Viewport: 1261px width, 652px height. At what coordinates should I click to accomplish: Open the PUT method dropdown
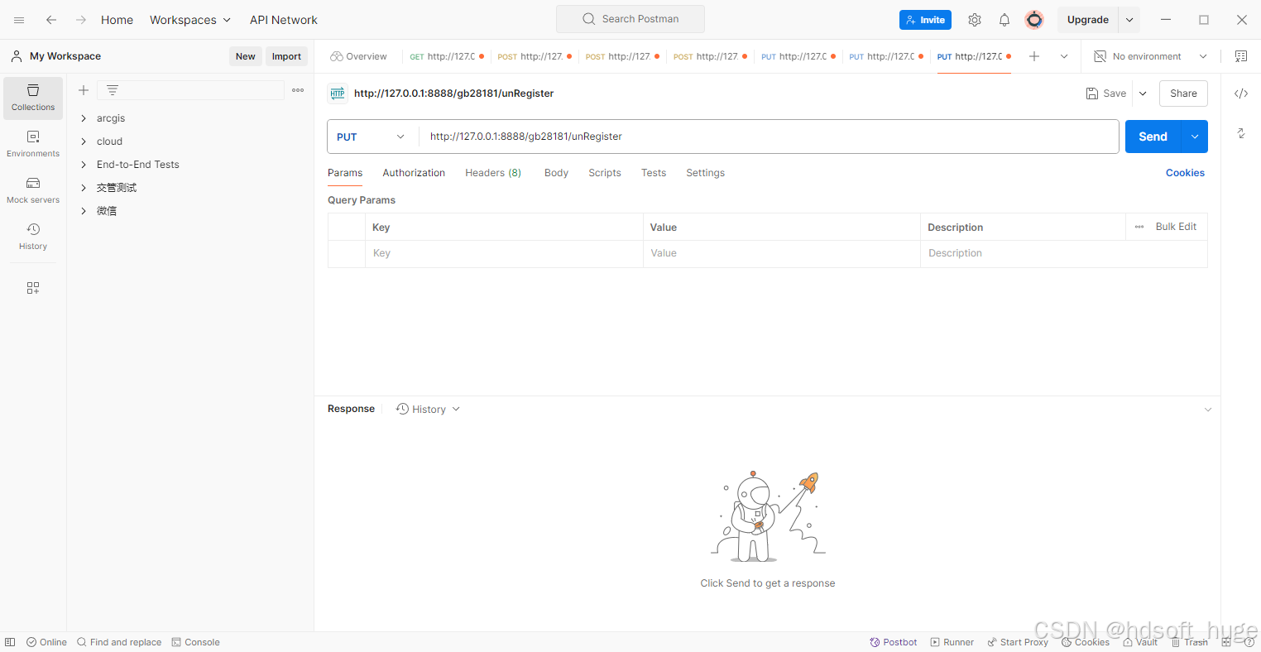coord(372,137)
